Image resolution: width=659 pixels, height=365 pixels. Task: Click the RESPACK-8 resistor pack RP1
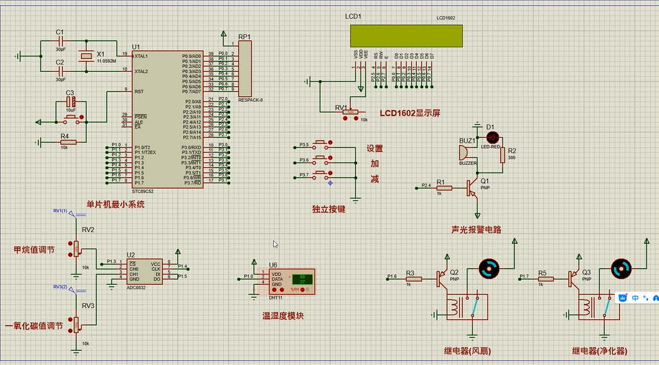tap(245, 68)
